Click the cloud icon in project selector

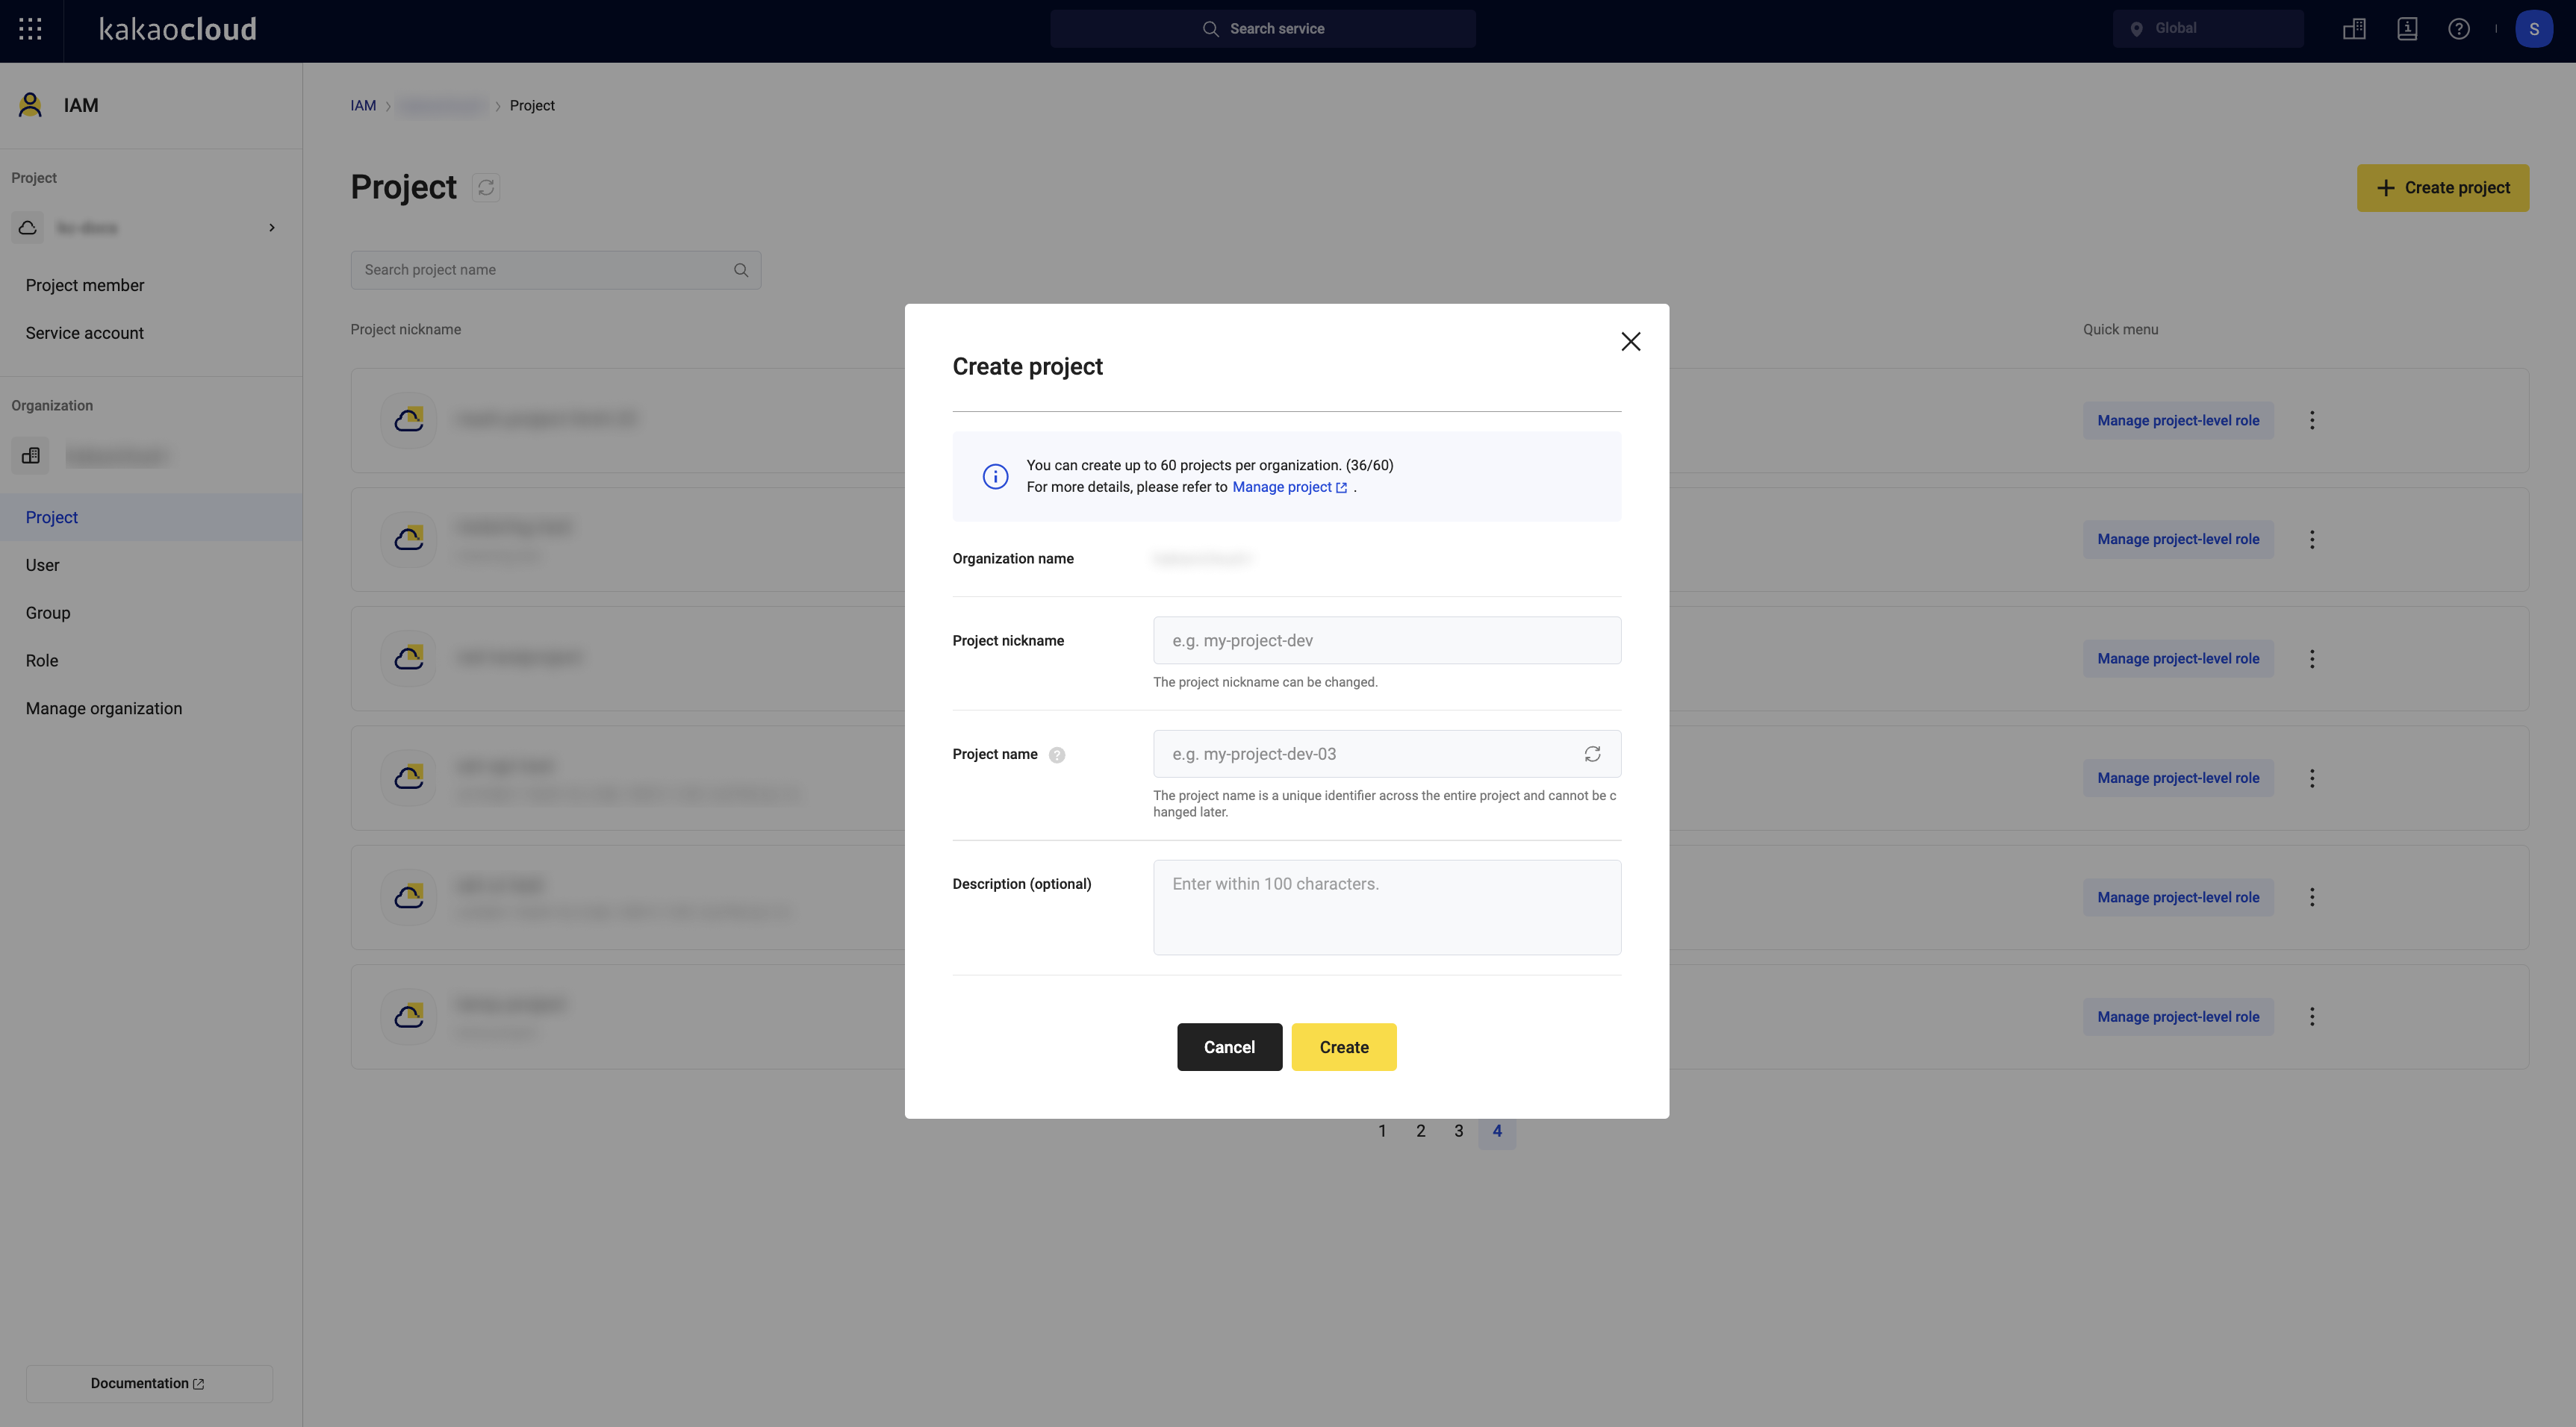tap(28, 228)
